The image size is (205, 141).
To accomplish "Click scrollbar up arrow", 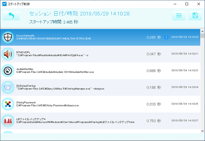I will point(203,31).
